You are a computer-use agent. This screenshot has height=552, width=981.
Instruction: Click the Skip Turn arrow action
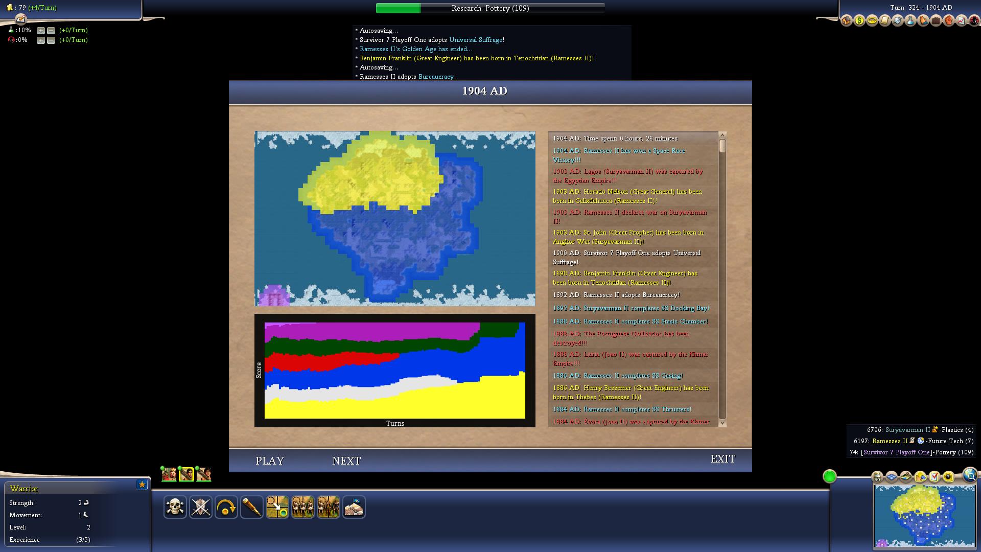click(226, 507)
